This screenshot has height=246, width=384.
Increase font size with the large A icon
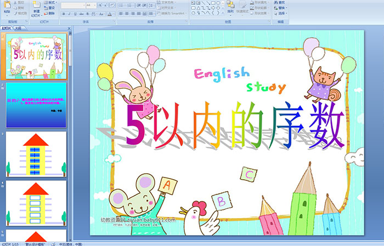[x=100, y=5]
